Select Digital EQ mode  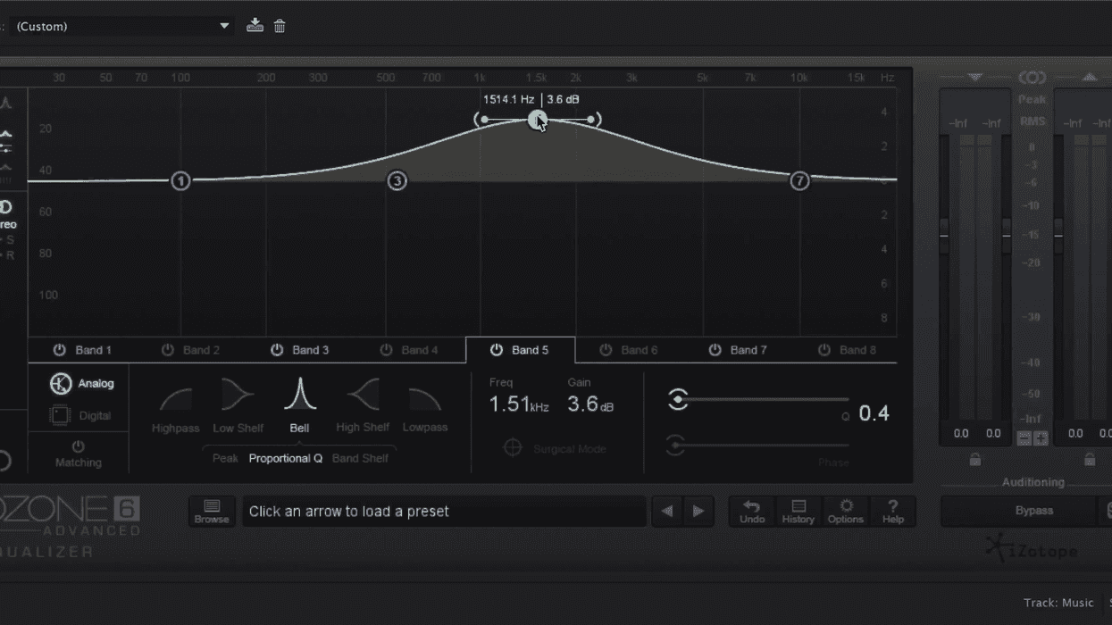click(x=81, y=415)
